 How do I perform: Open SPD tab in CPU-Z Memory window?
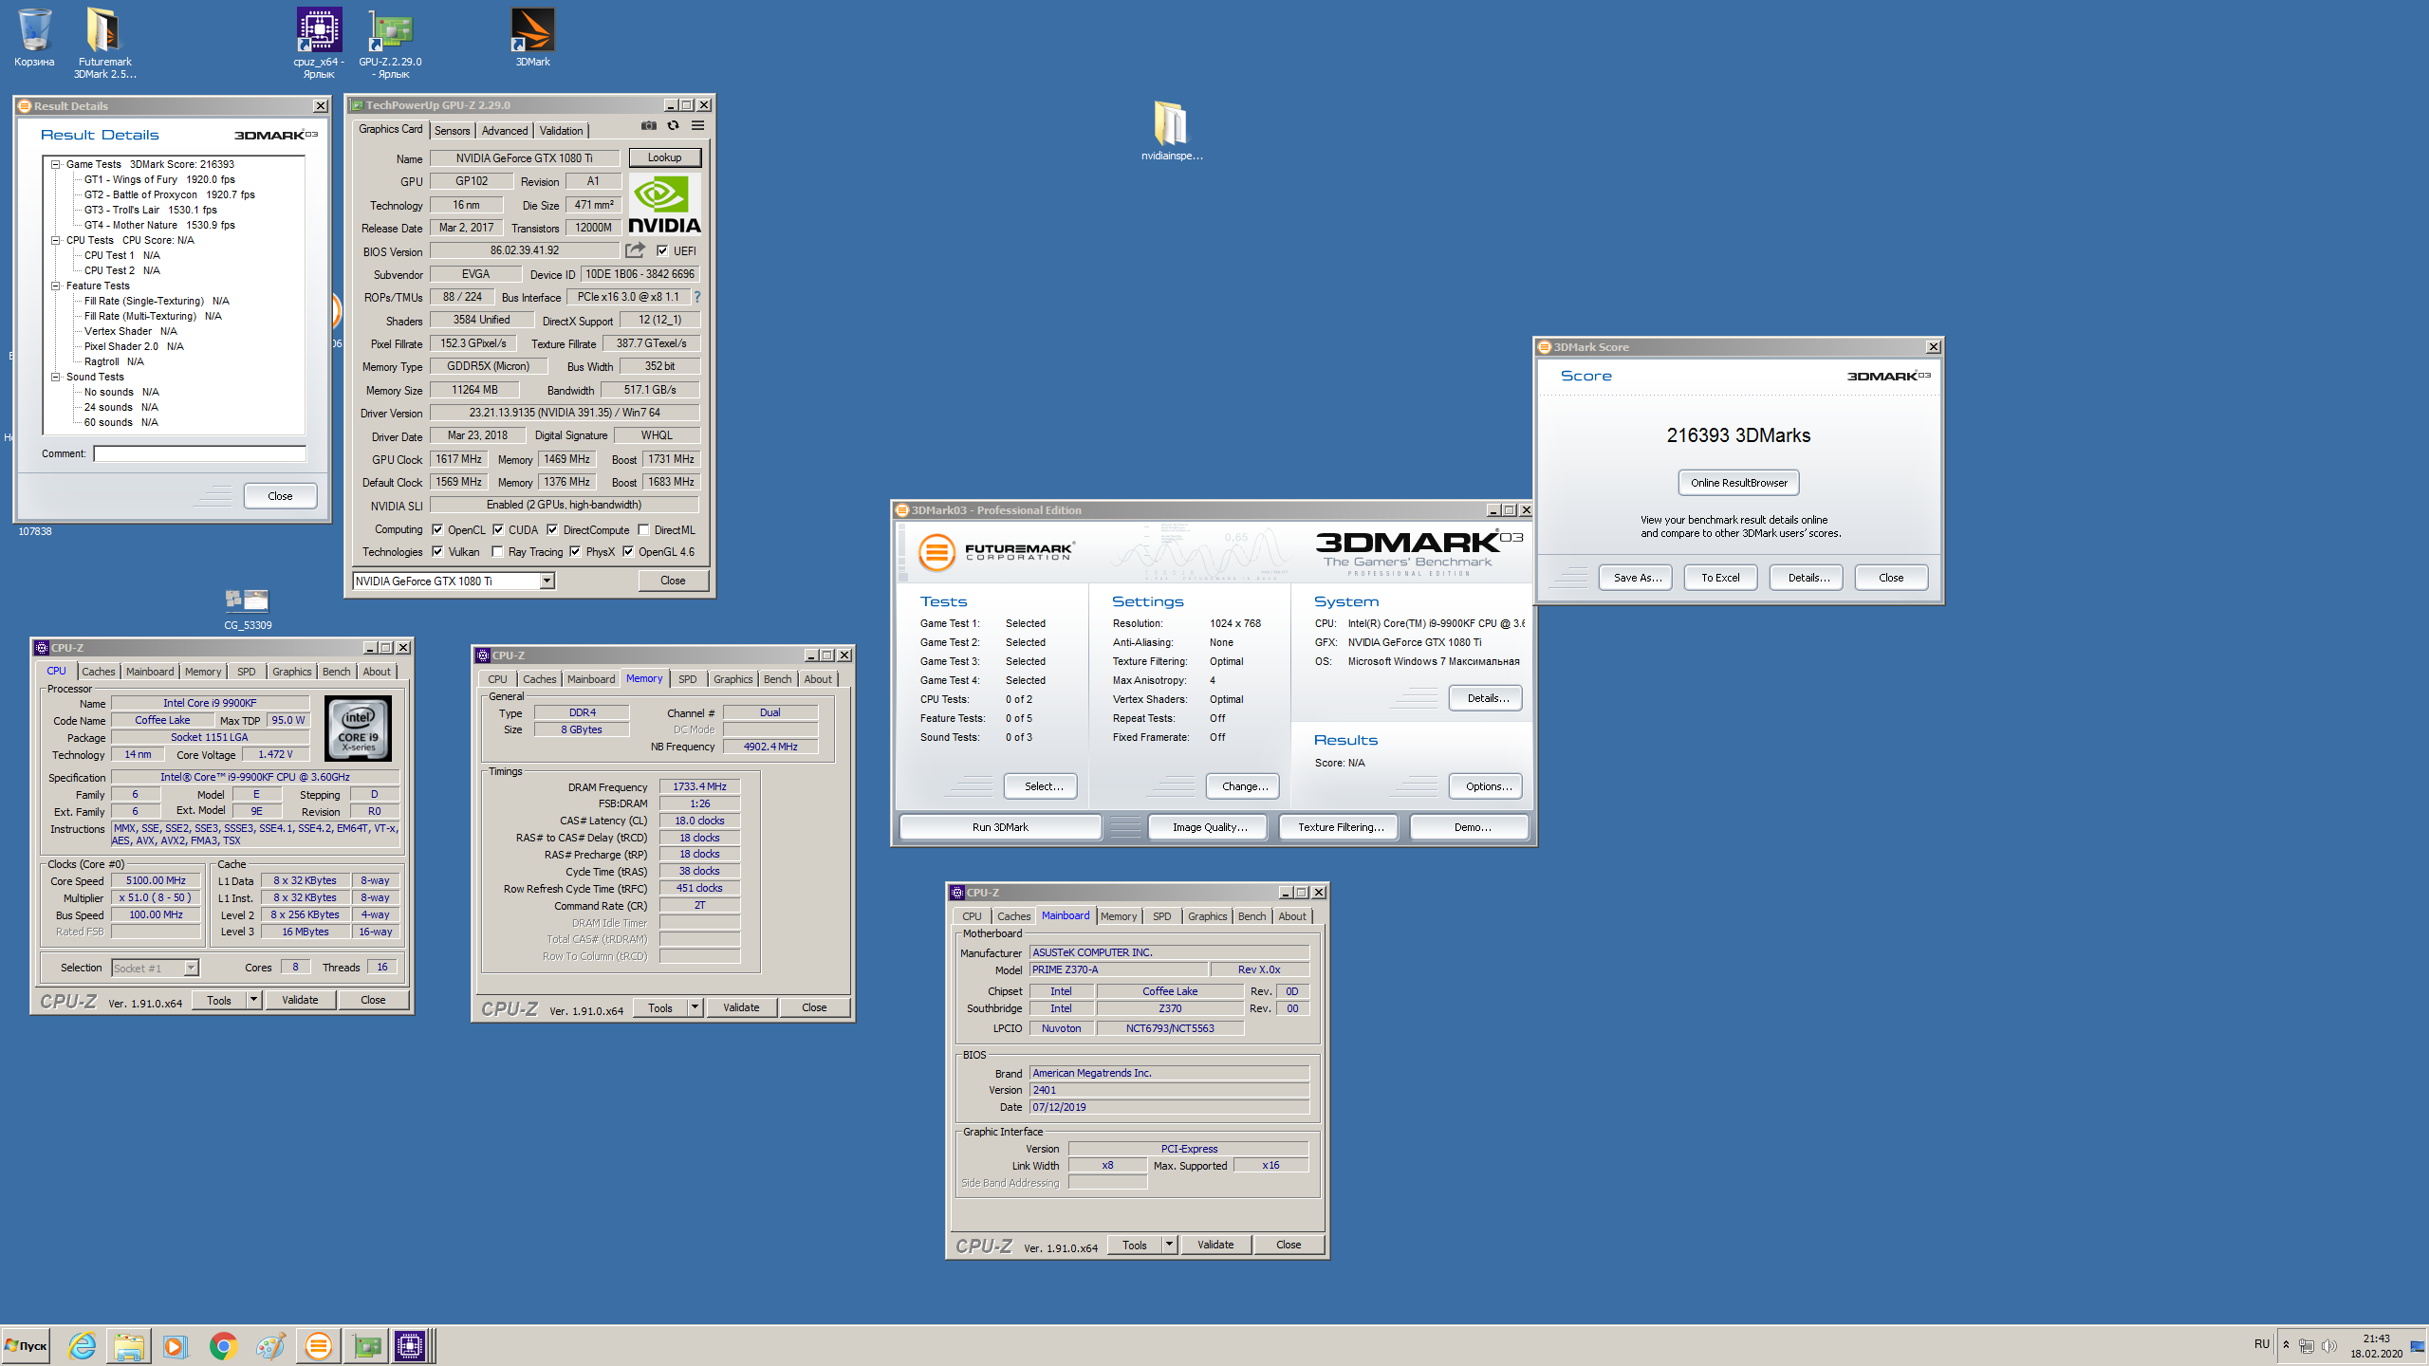[687, 679]
